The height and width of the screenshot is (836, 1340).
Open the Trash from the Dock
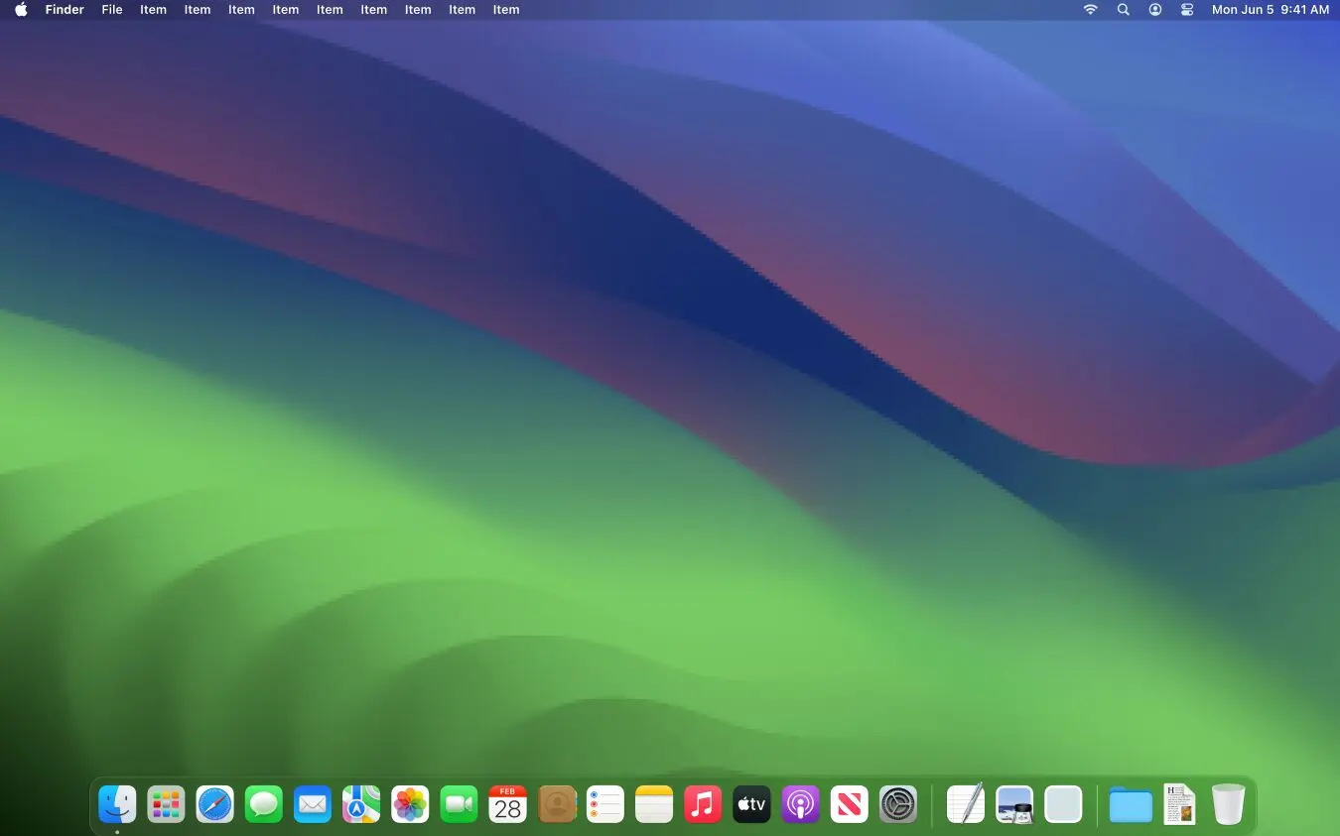[x=1228, y=804]
